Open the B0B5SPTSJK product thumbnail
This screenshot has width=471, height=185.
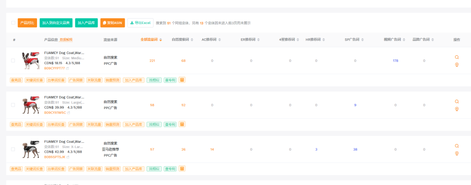click(31, 149)
